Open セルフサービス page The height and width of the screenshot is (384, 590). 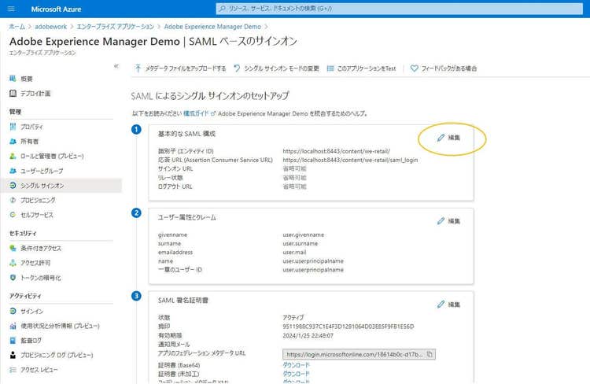(36, 215)
